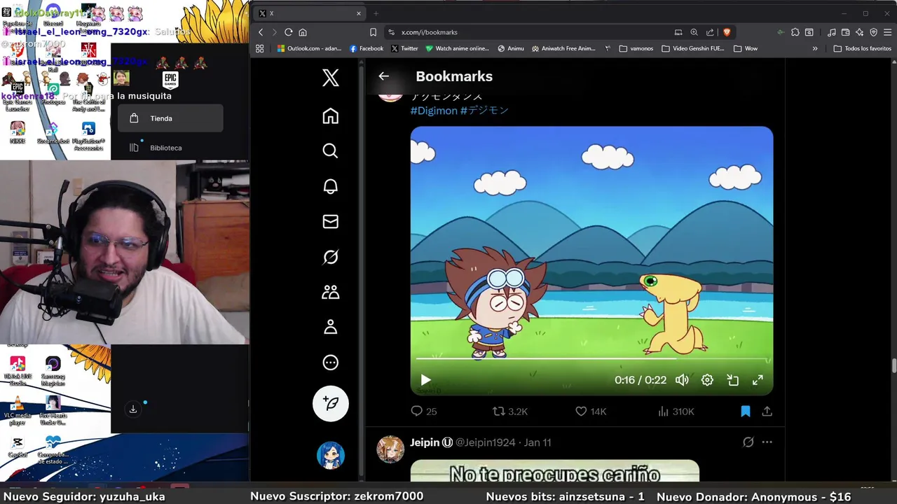
Task: Open X Home from the sidebar
Action: click(330, 116)
